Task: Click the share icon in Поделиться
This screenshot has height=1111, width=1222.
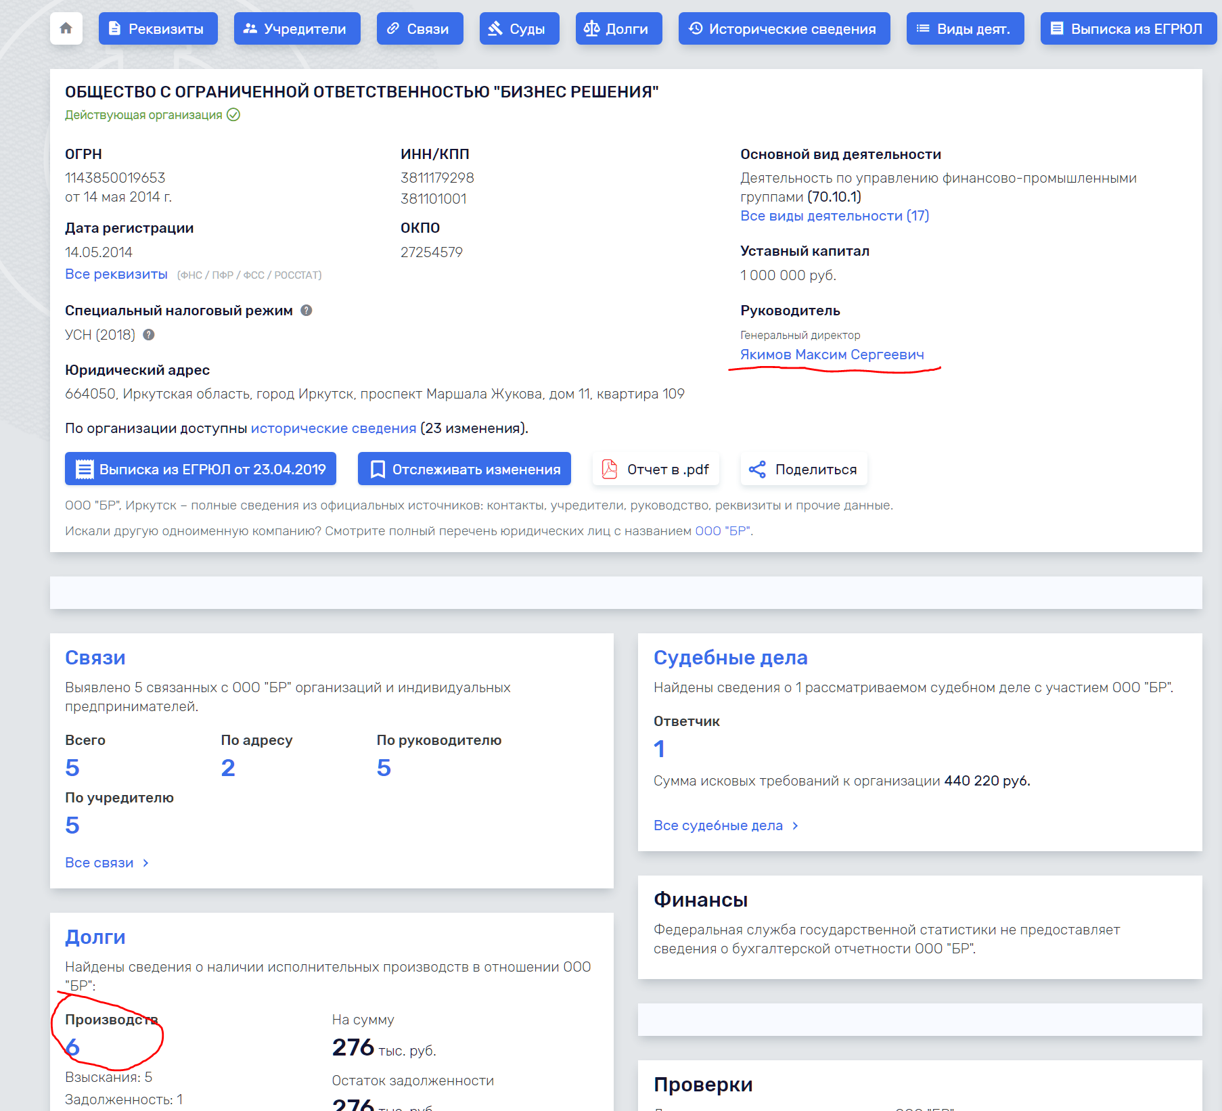Action: click(x=757, y=470)
